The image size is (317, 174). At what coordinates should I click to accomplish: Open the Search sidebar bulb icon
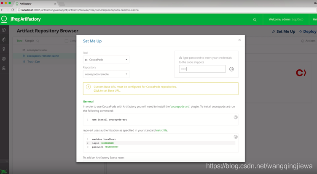[x=4, y=49]
